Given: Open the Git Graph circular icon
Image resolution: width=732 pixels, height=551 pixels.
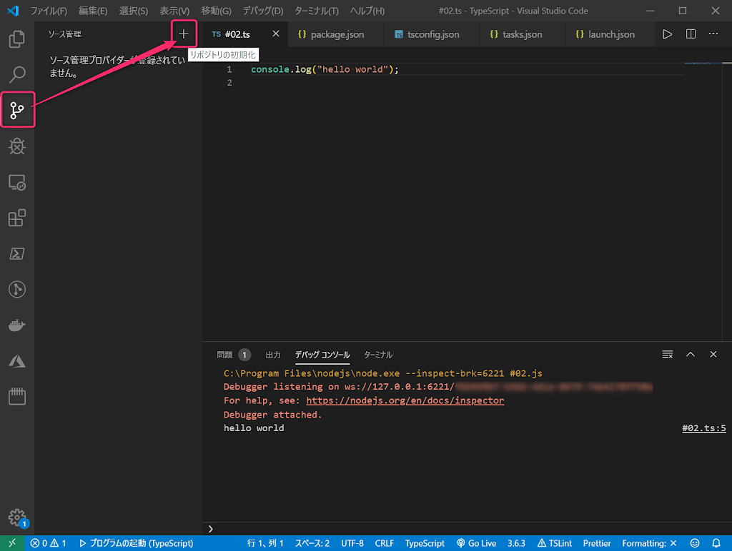Looking at the screenshot, I should point(17,289).
